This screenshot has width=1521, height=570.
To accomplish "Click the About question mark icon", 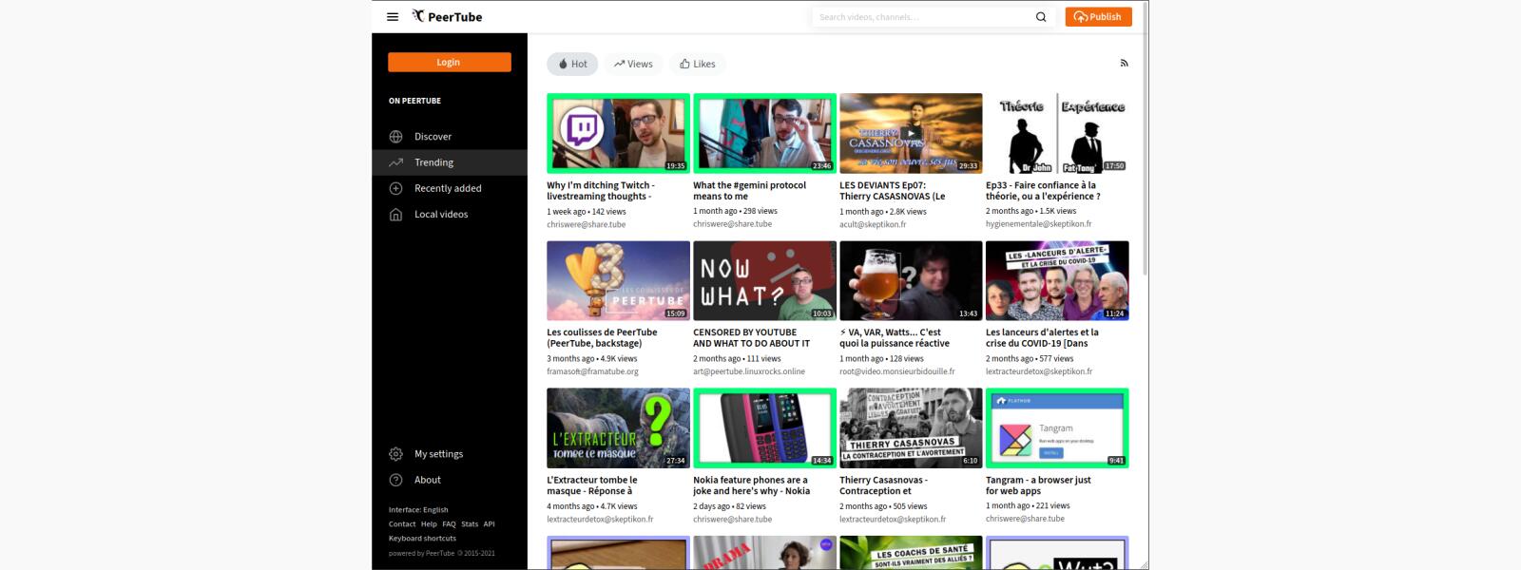I will tap(396, 480).
